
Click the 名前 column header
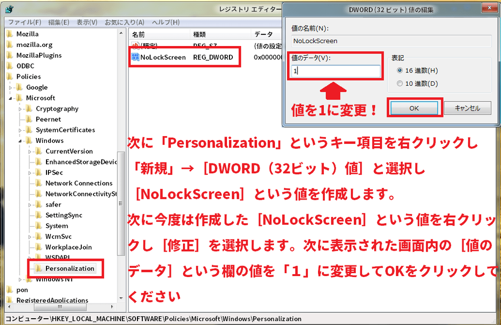coord(159,34)
